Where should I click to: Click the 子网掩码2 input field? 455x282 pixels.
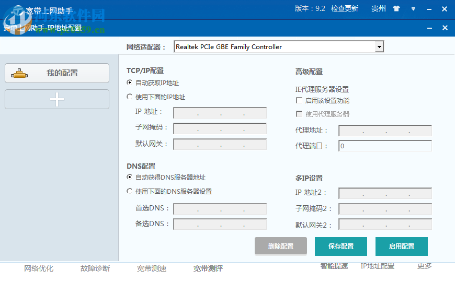click(385, 209)
